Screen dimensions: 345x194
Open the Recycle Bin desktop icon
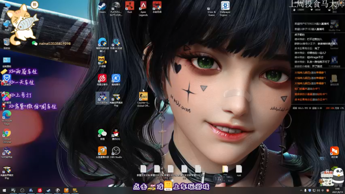(6, 44)
